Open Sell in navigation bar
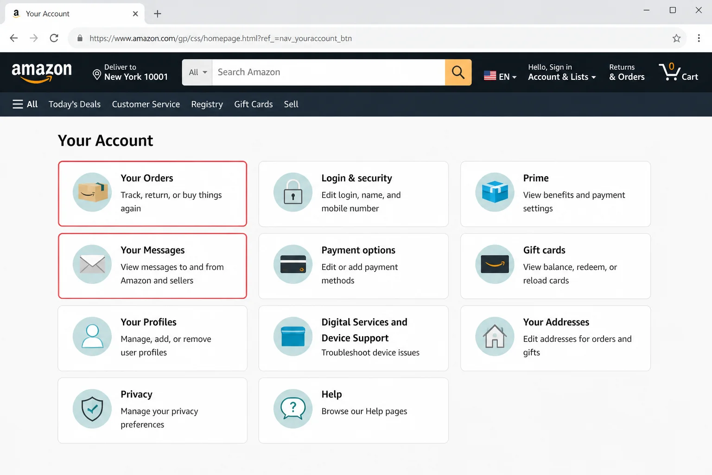Image resolution: width=712 pixels, height=475 pixels. point(291,104)
